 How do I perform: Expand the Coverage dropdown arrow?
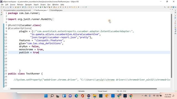[47, 7]
